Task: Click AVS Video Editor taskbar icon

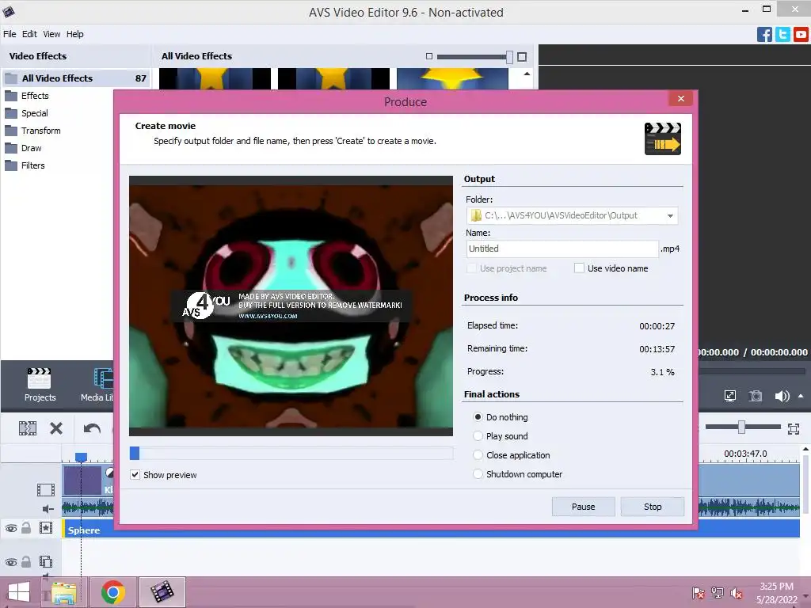Action: 162,592
